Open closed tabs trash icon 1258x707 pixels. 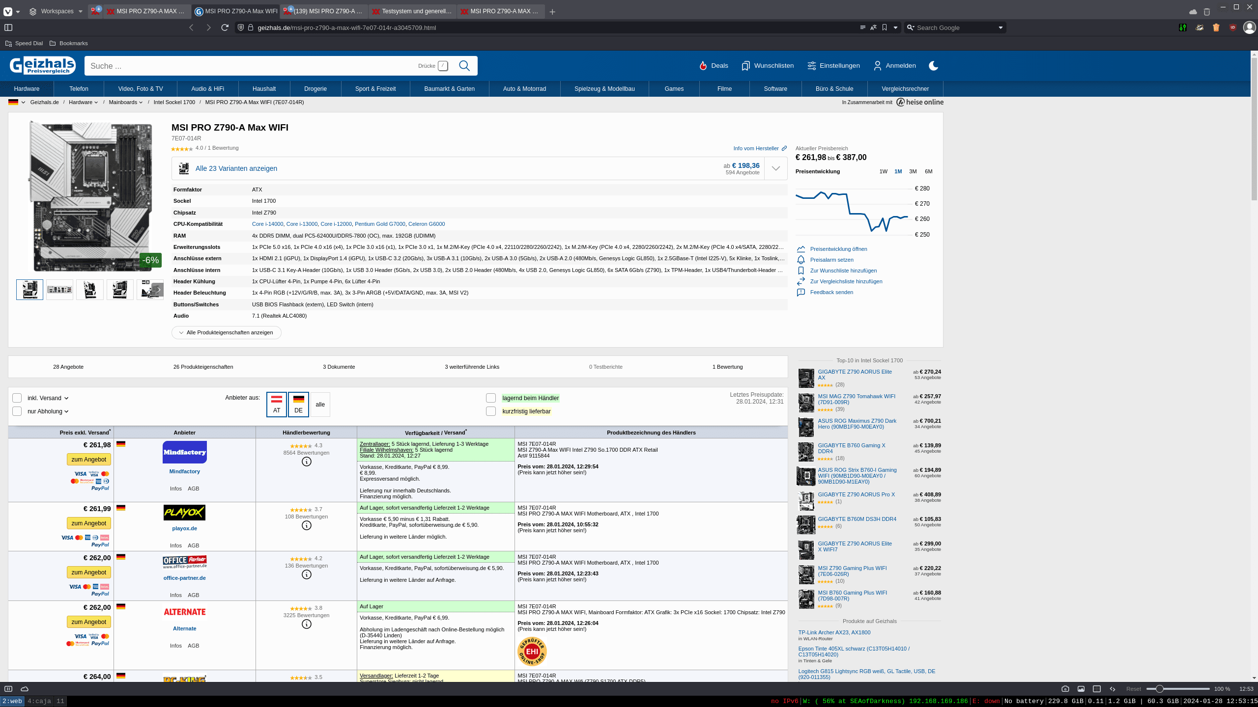(1207, 11)
